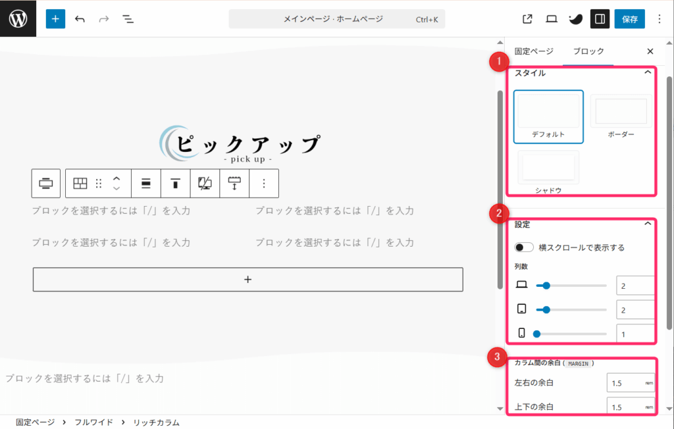Adjust the mobile column count slider
Screen dimensions: 674x429
[571, 334]
